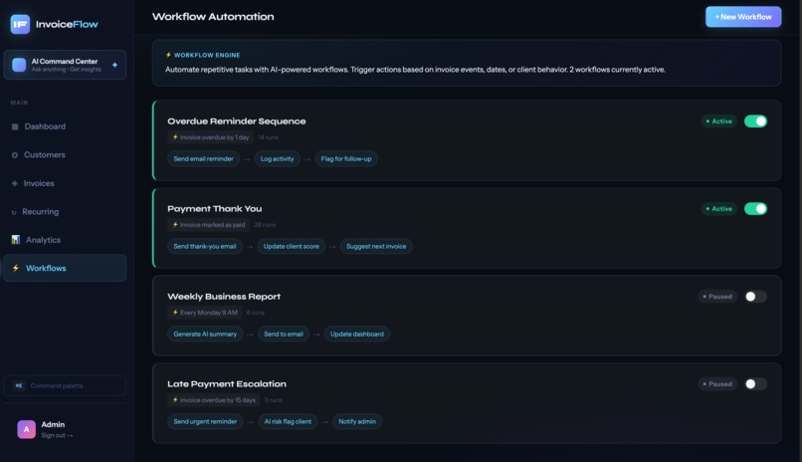Click the Flag for follow-up step
Viewport: 802px width, 462px height.
(x=346, y=158)
